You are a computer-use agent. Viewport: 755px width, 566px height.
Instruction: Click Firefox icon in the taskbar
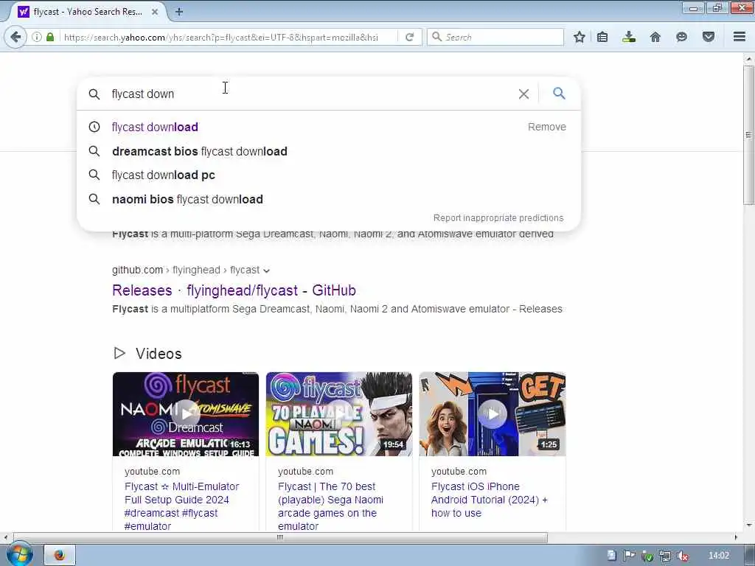pyautogui.click(x=60, y=555)
